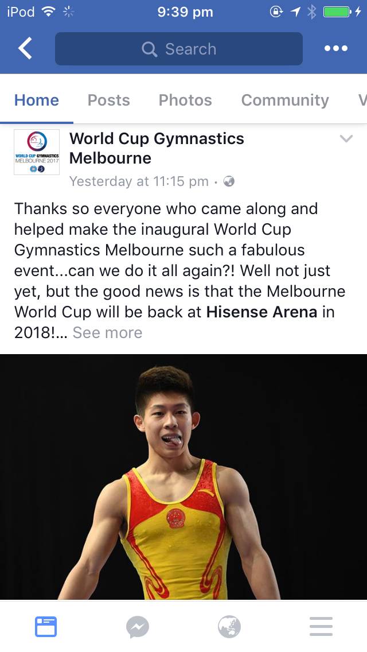
Task: Tap the Search input field
Action: tap(179, 49)
